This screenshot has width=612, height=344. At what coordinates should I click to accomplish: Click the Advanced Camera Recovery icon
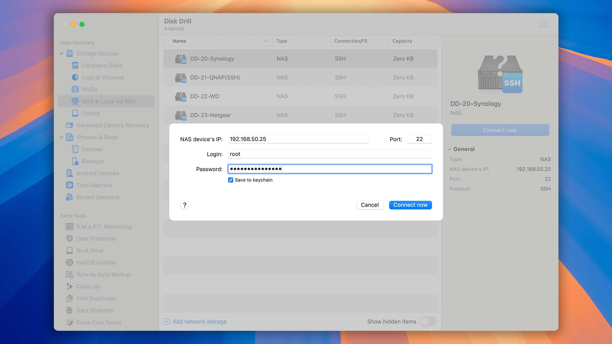click(70, 125)
